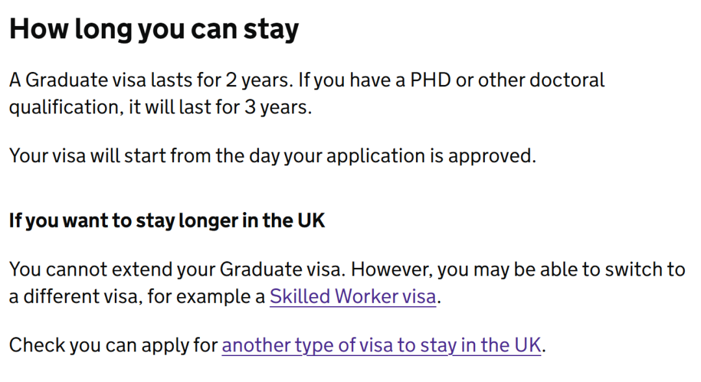Click the word 'approved' in the visa start sentence
The image size is (701, 382).
pos(492,156)
